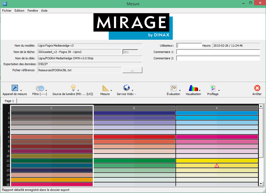Select the Page 1 tab
The image size is (266, 193).
coord(9,101)
